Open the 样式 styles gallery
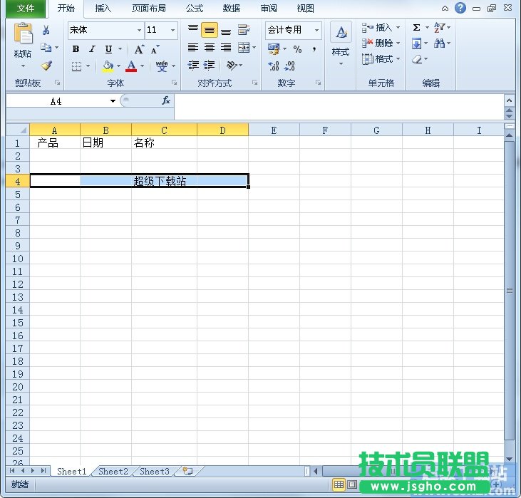This screenshot has width=521, height=498. (341, 43)
